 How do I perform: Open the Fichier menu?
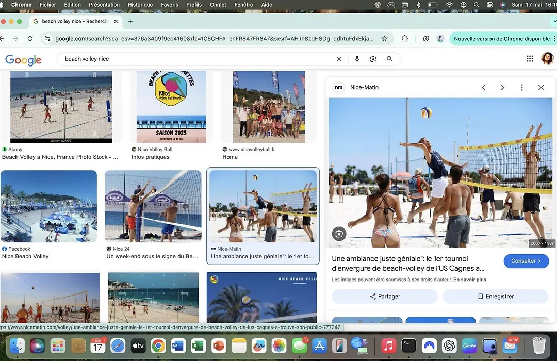[47, 5]
